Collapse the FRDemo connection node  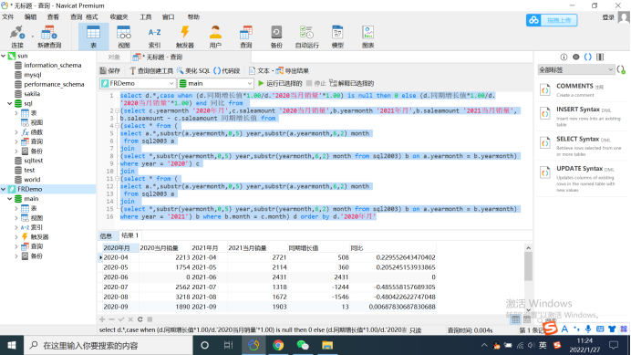[4, 189]
